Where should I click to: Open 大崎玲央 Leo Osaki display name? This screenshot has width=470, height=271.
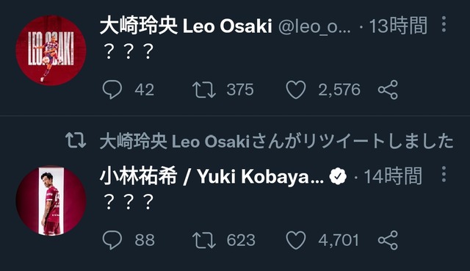[186, 26]
